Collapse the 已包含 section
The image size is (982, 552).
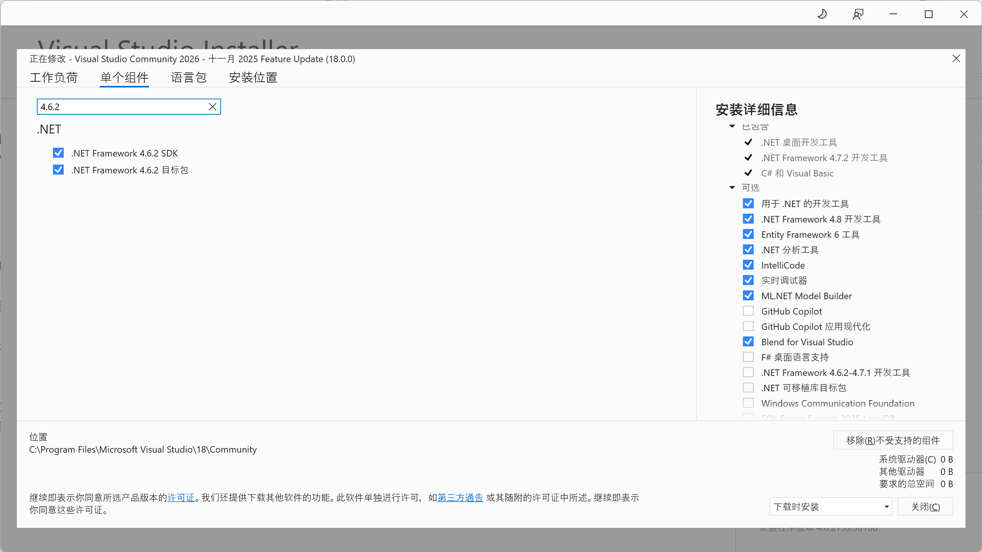point(731,126)
